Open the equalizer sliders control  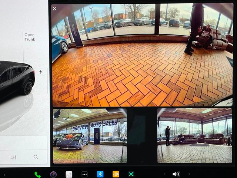[14, 157]
